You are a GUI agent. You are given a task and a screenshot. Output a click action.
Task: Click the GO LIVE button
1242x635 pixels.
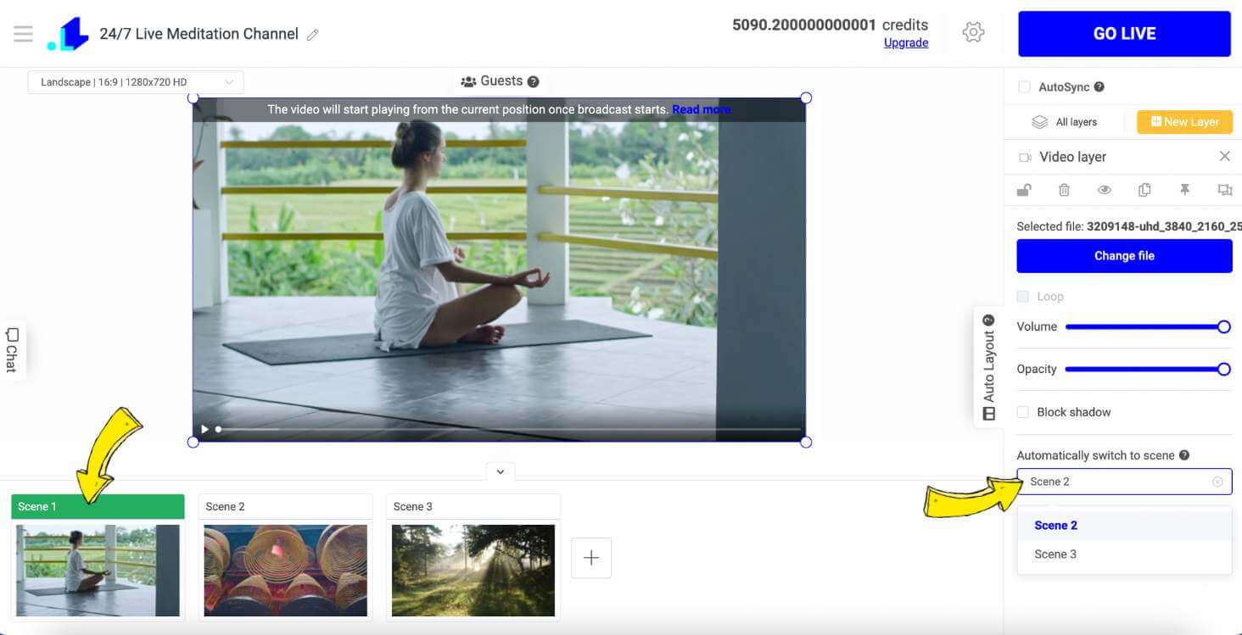(x=1124, y=34)
